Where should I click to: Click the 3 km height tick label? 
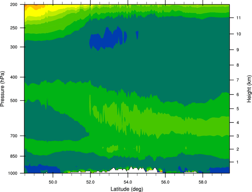238,136
